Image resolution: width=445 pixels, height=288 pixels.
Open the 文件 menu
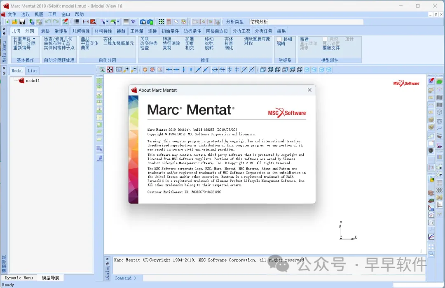pos(12,14)
